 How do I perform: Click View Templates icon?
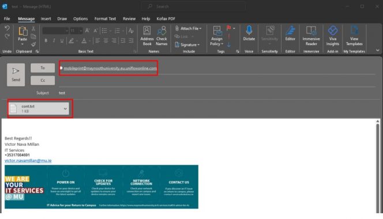click(x=354, y=36)
